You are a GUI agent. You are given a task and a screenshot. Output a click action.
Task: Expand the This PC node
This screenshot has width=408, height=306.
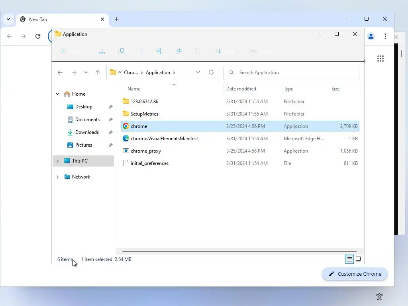click(57, 161)
